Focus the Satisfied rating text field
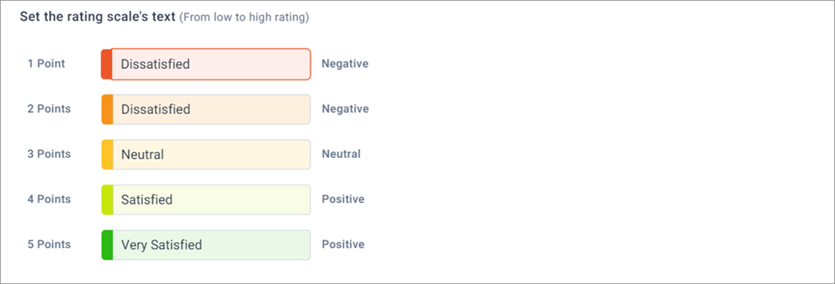 pos(211,200)
